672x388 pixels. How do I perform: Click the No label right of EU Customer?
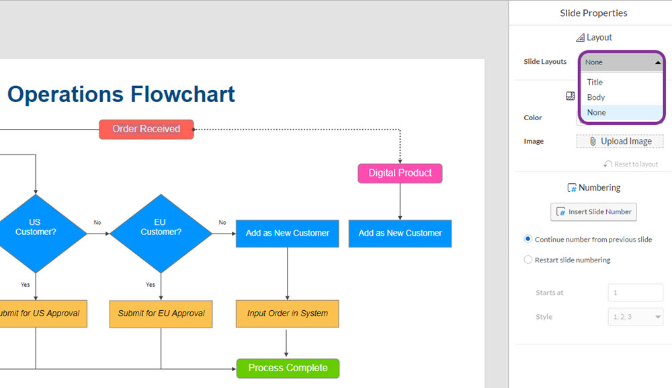[222, 223]
